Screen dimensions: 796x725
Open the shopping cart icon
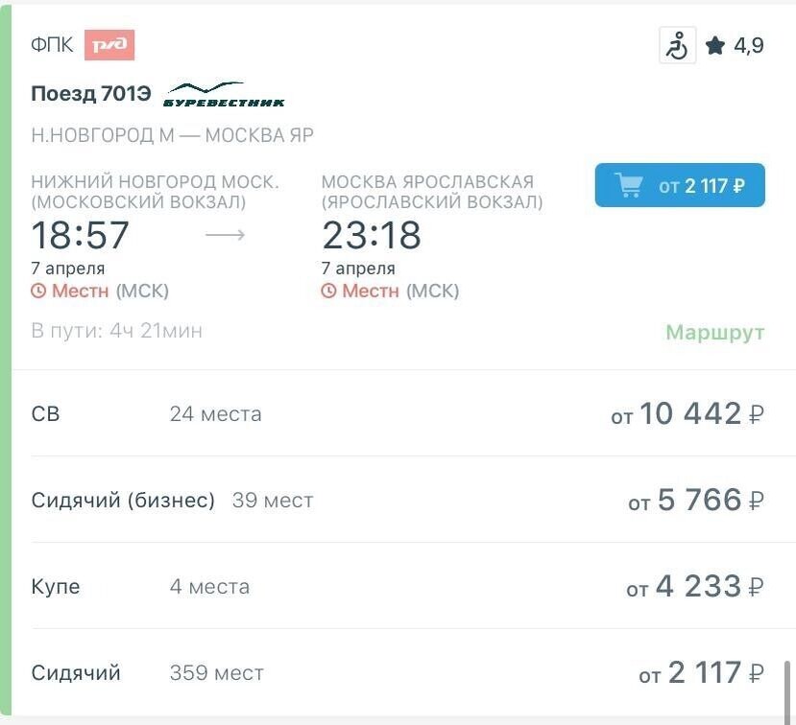(632, 186)
